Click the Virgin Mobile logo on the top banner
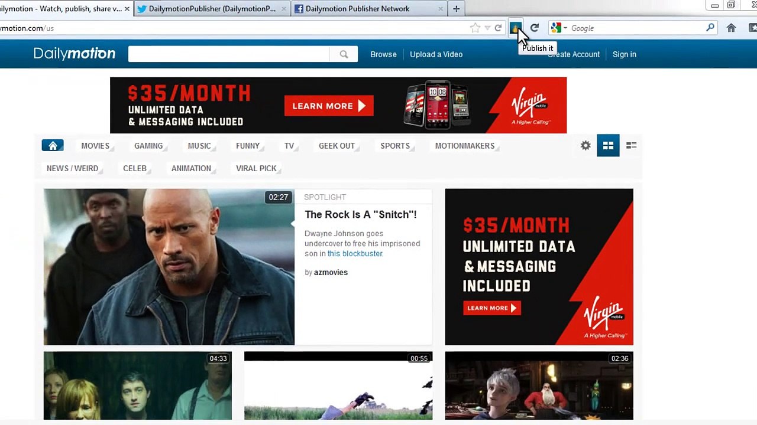This screenshot has width=757, height=425. coord(530,106)
